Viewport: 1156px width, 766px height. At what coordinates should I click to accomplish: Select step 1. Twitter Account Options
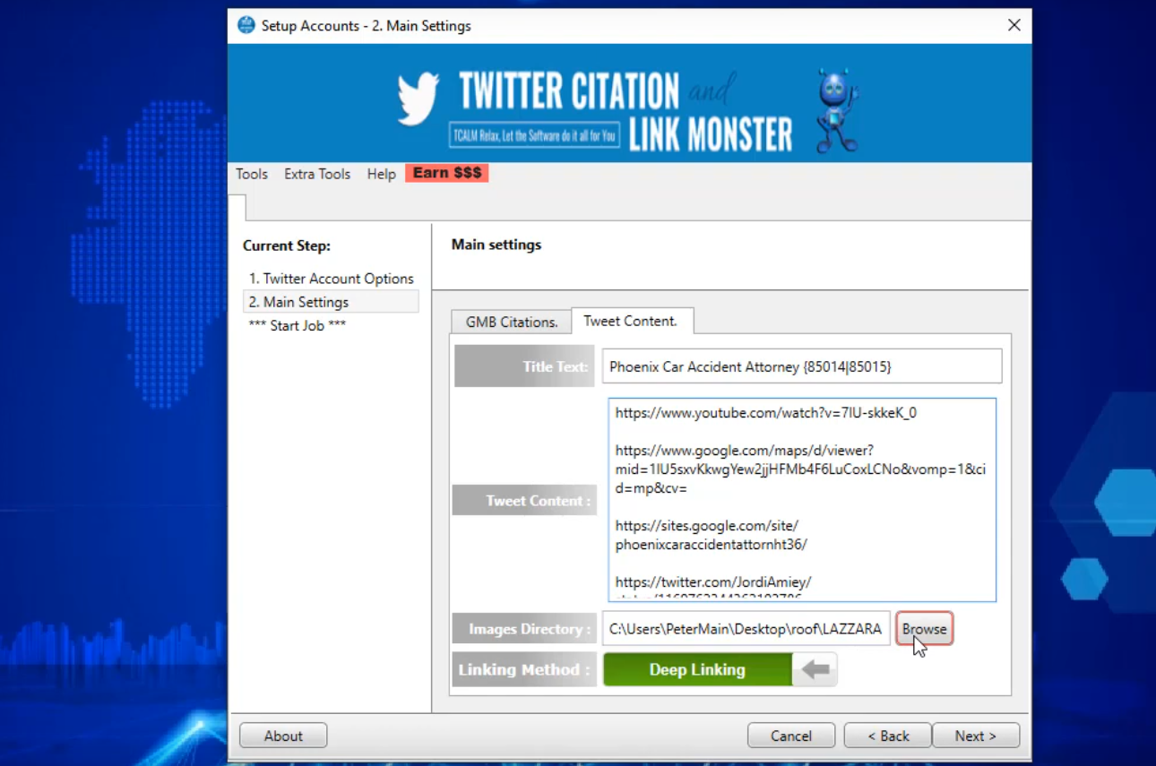pyautogui.click(x=331, y=279)
